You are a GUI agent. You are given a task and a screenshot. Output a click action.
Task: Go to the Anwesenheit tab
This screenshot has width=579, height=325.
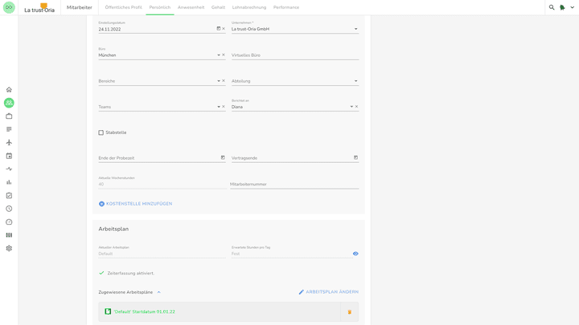pos(191,7)
